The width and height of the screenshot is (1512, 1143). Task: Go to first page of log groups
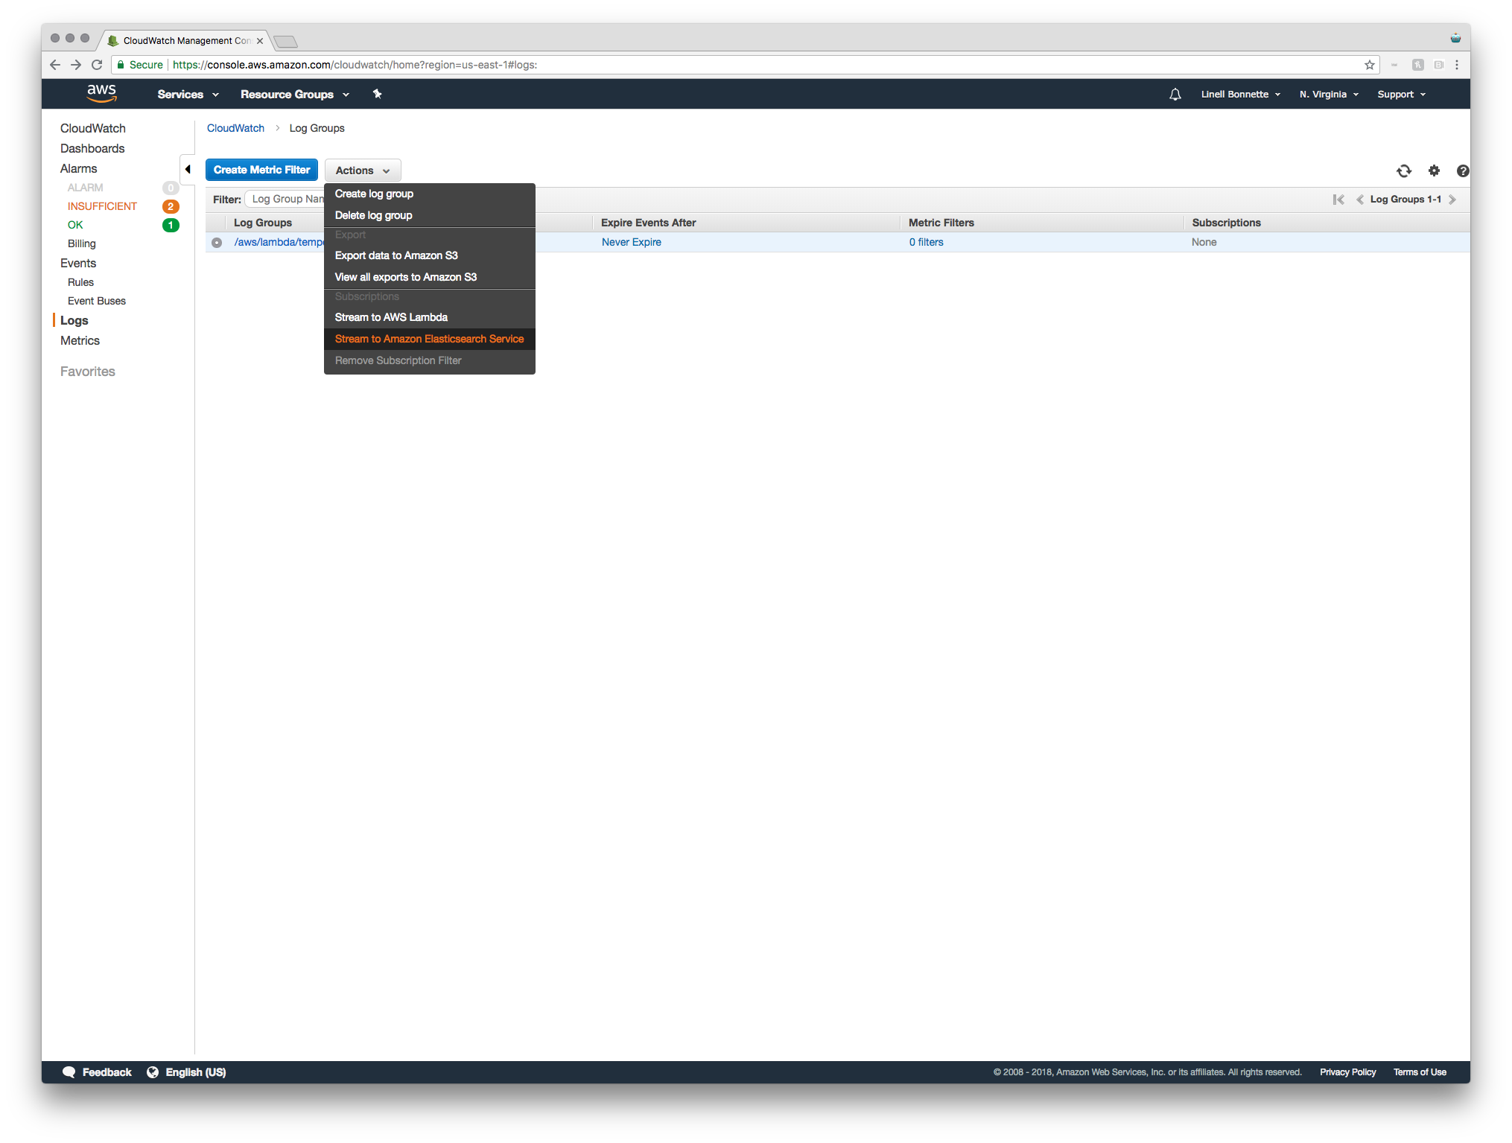pos(1338,200)
